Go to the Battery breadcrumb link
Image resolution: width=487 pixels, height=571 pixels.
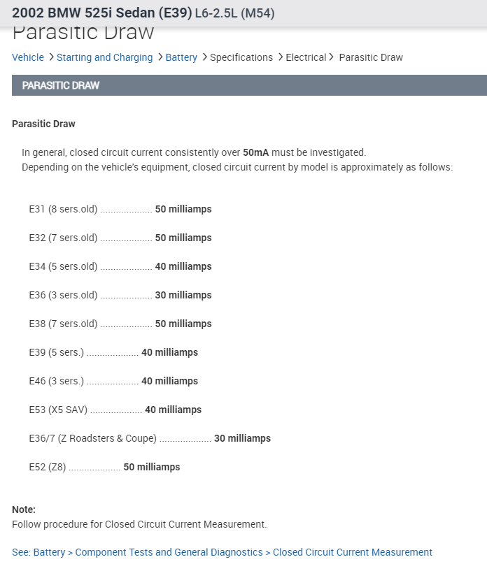(x=181, y=57)
